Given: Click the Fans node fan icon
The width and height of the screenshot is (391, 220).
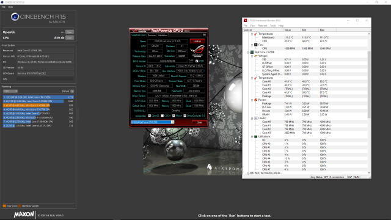Looking at the screenshot, I should coord(255,45).
